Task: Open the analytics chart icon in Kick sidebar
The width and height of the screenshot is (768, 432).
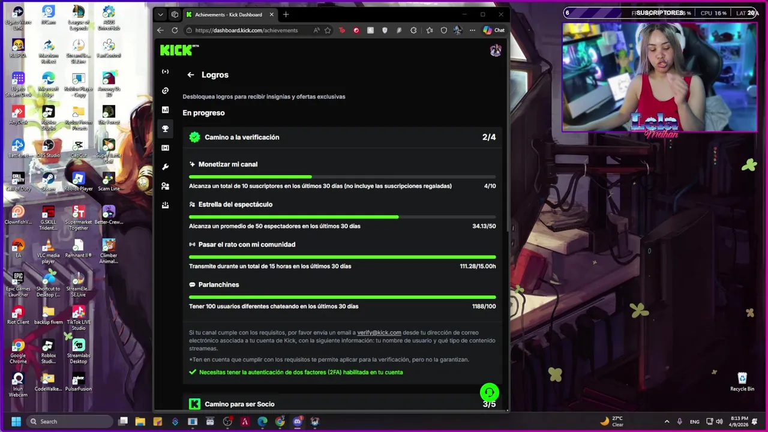Action: point(165,110)
